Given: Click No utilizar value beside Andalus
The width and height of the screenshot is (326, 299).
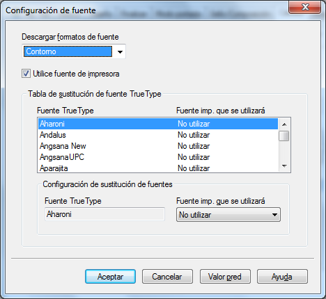Looking at the screenshot, I should pos(194,135).
